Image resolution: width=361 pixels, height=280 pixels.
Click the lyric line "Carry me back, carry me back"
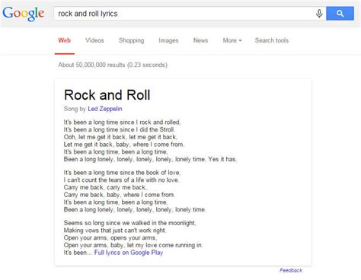click(105, 187)
